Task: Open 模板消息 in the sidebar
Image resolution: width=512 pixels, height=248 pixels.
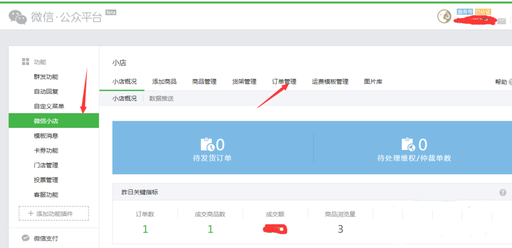Action: point(46,136)
